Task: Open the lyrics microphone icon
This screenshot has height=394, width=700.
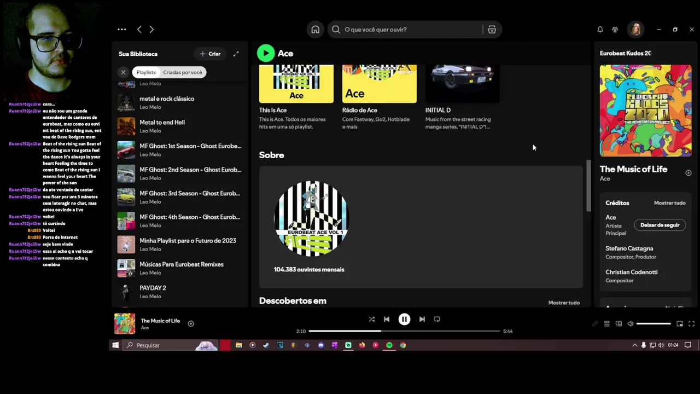Action: click(595, 324)
